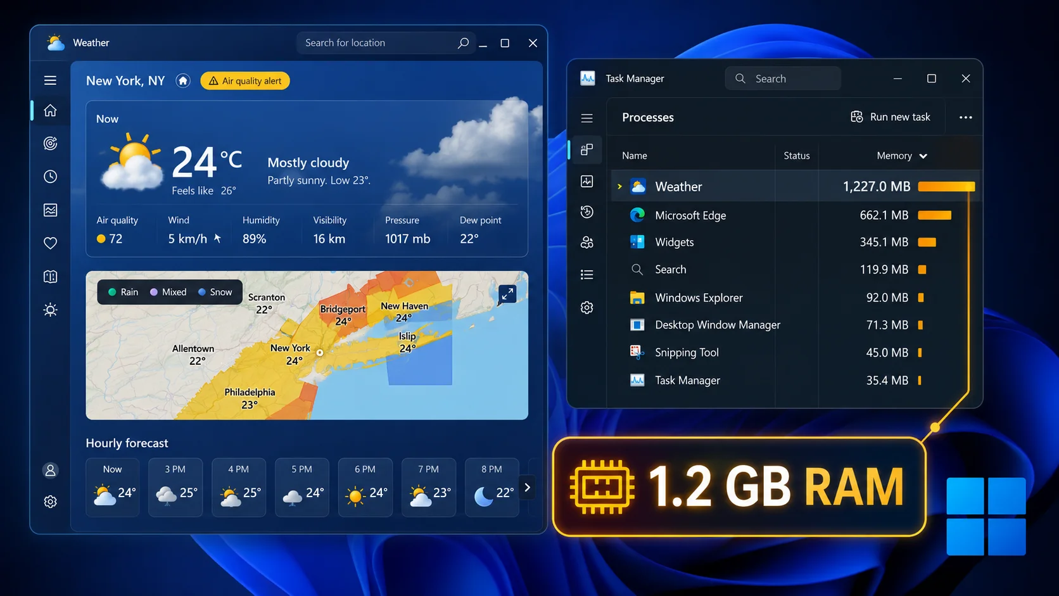The height and width of the screenshot is (596, 1059).
Task: Click Run new task in Task Manager
Action: [890, 117]
